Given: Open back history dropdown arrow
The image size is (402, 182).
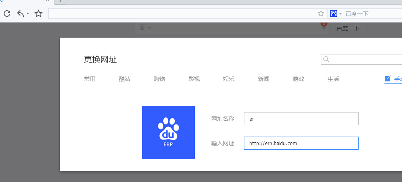Looking at the screenshot, I should click(x=28, y=13).
